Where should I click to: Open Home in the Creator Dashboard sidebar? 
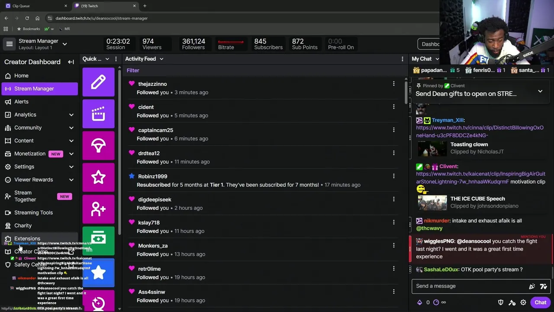tap(40, 76)
